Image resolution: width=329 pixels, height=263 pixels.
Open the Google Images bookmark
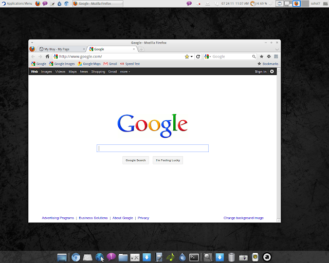[x=62, y=64]
